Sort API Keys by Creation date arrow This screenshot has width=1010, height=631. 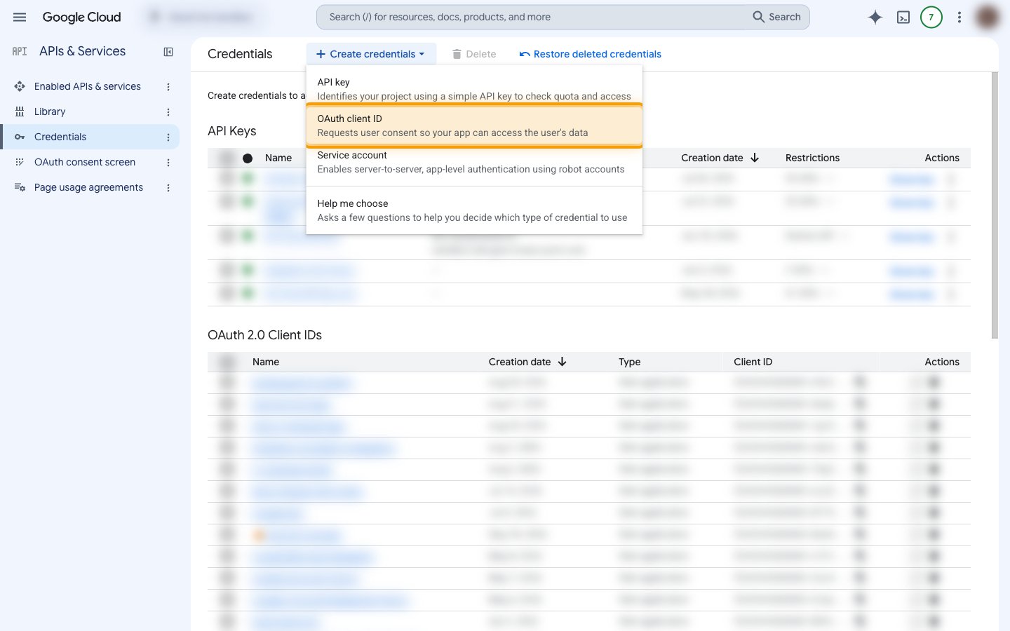(755, 158)
